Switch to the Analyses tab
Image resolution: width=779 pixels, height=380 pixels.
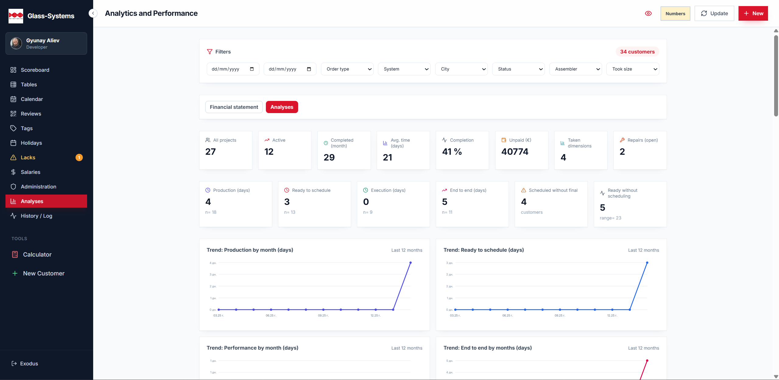point(281,107)
